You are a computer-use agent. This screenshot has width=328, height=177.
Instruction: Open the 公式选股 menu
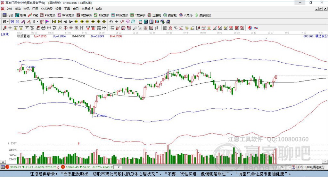point(47,9)
